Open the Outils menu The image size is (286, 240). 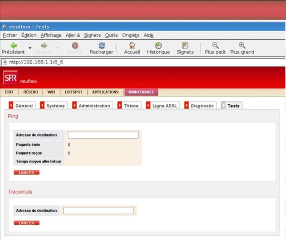pyautogui.click(x=111, y=35)
